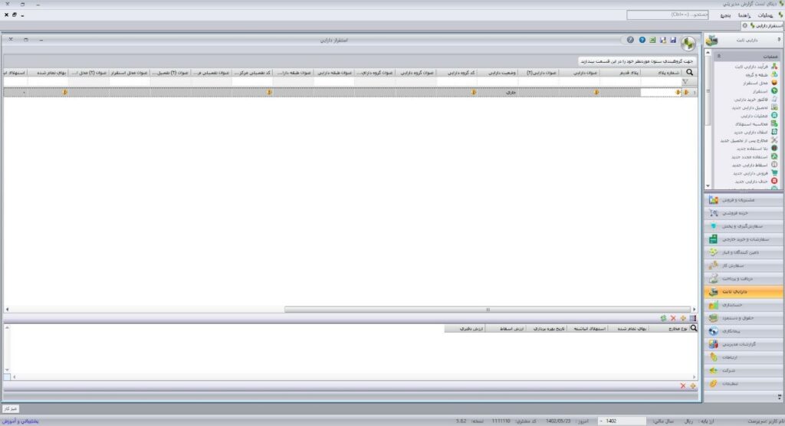785x426 pixels.
Task: Click lookup icon in شماره پلاک cell
Action: click(678, 93)
